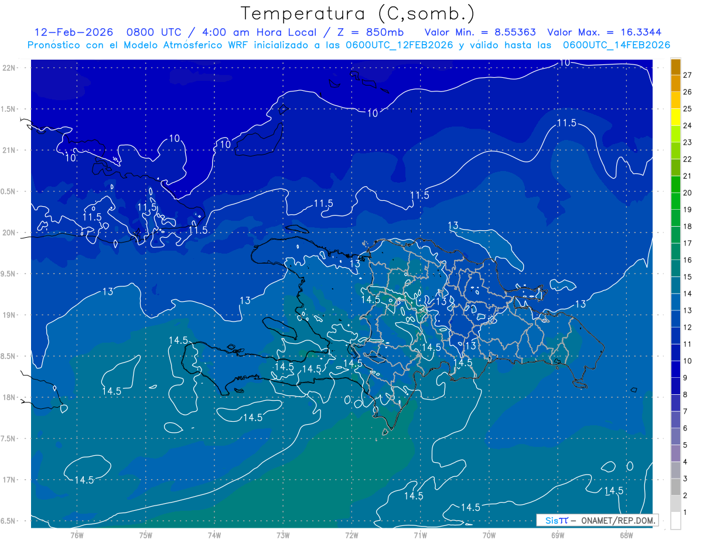Viewport: 703px width, 543px height.
Task: Click the "73W" longitude axis label
Action: pyautogui.click(x=283, y=535)
